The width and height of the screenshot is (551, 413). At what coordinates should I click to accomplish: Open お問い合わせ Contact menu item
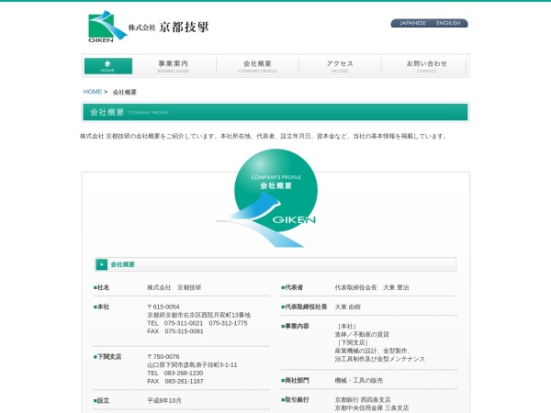[426, 66]
